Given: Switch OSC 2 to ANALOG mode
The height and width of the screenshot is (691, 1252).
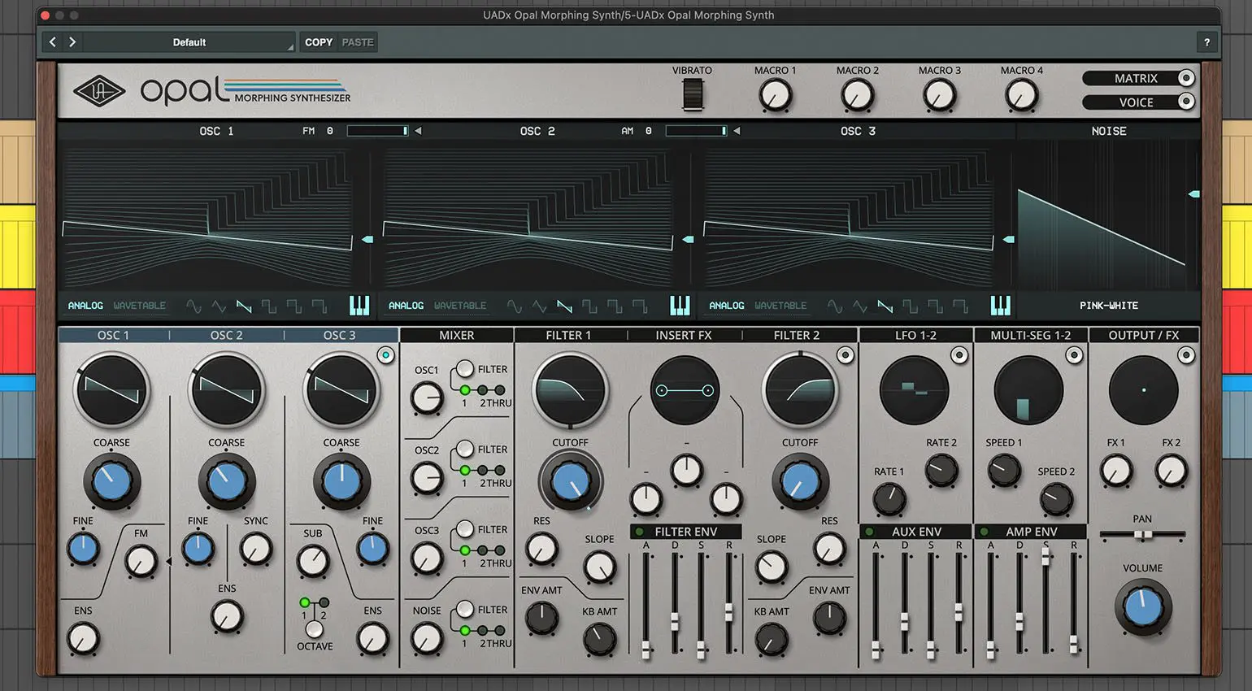Looking at the screenshot, I should pyautogui.click(x=406, y=305).
